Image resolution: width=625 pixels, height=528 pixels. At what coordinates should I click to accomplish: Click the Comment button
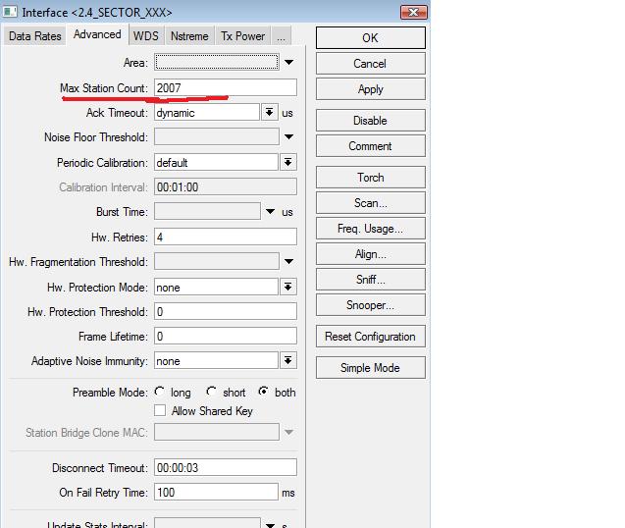(370, 146)
